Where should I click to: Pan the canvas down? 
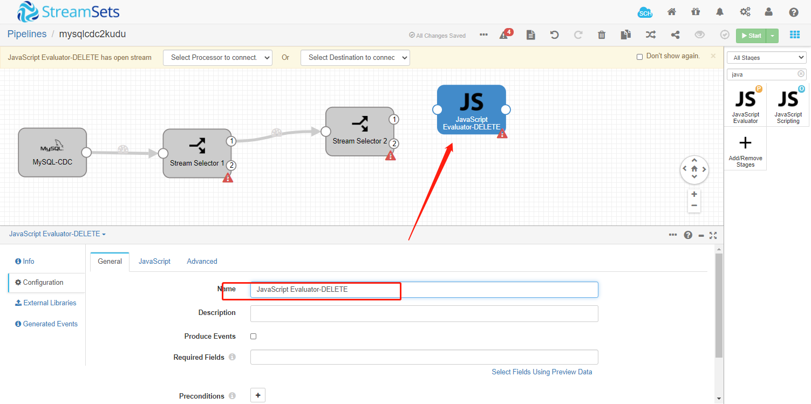[x=694, y=177]
